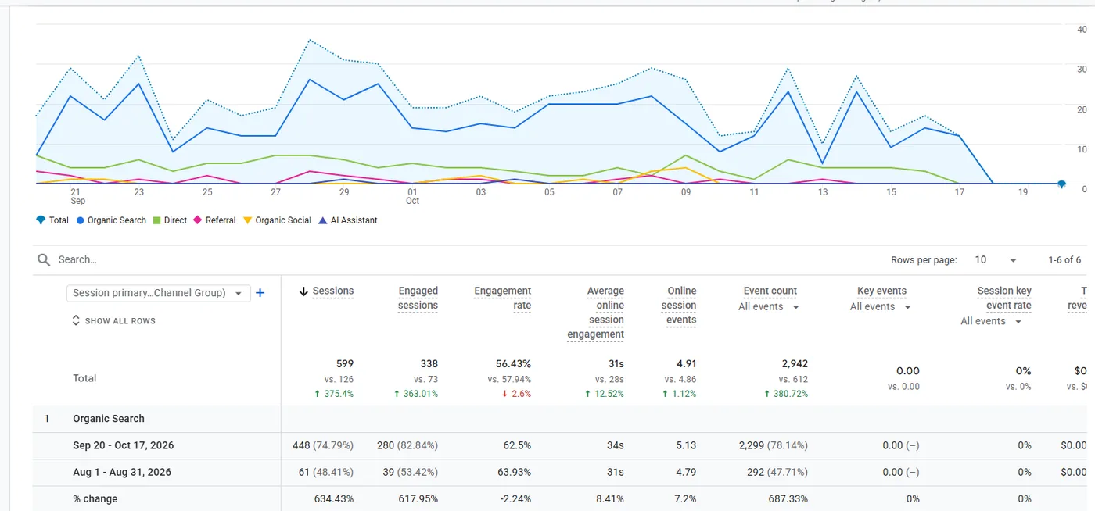
Task: Add a secondary dimension with plus icon
Action: (260, 293)
